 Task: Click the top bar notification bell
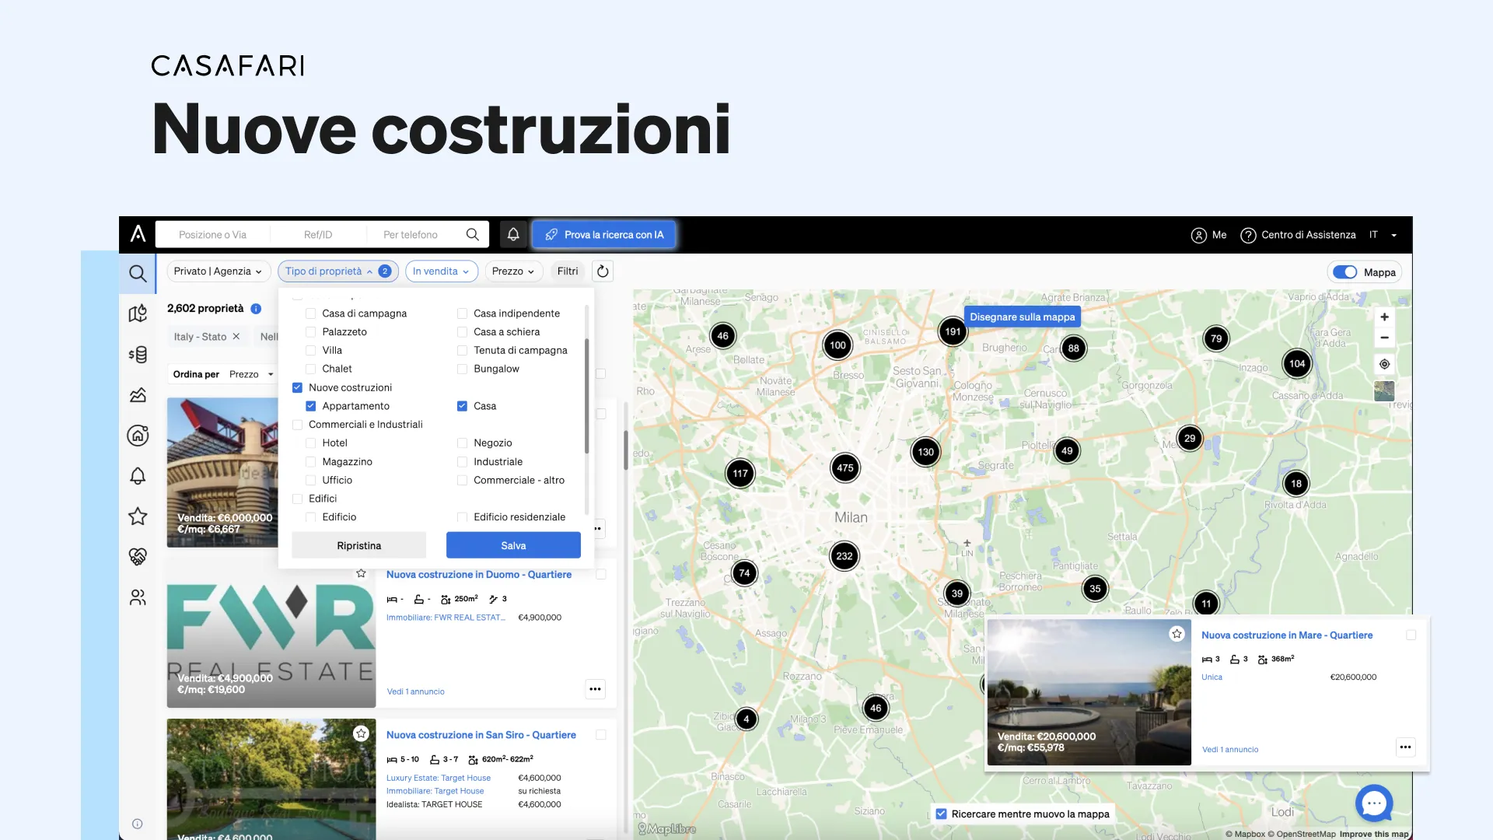(x=513, y=234)
